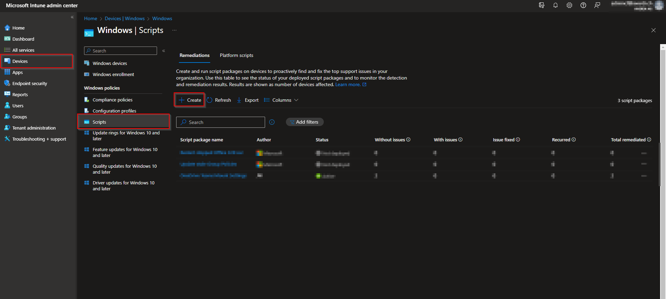Open the account profile in top bar
Screen dimensions: 666x299
(x=636, y=6)
